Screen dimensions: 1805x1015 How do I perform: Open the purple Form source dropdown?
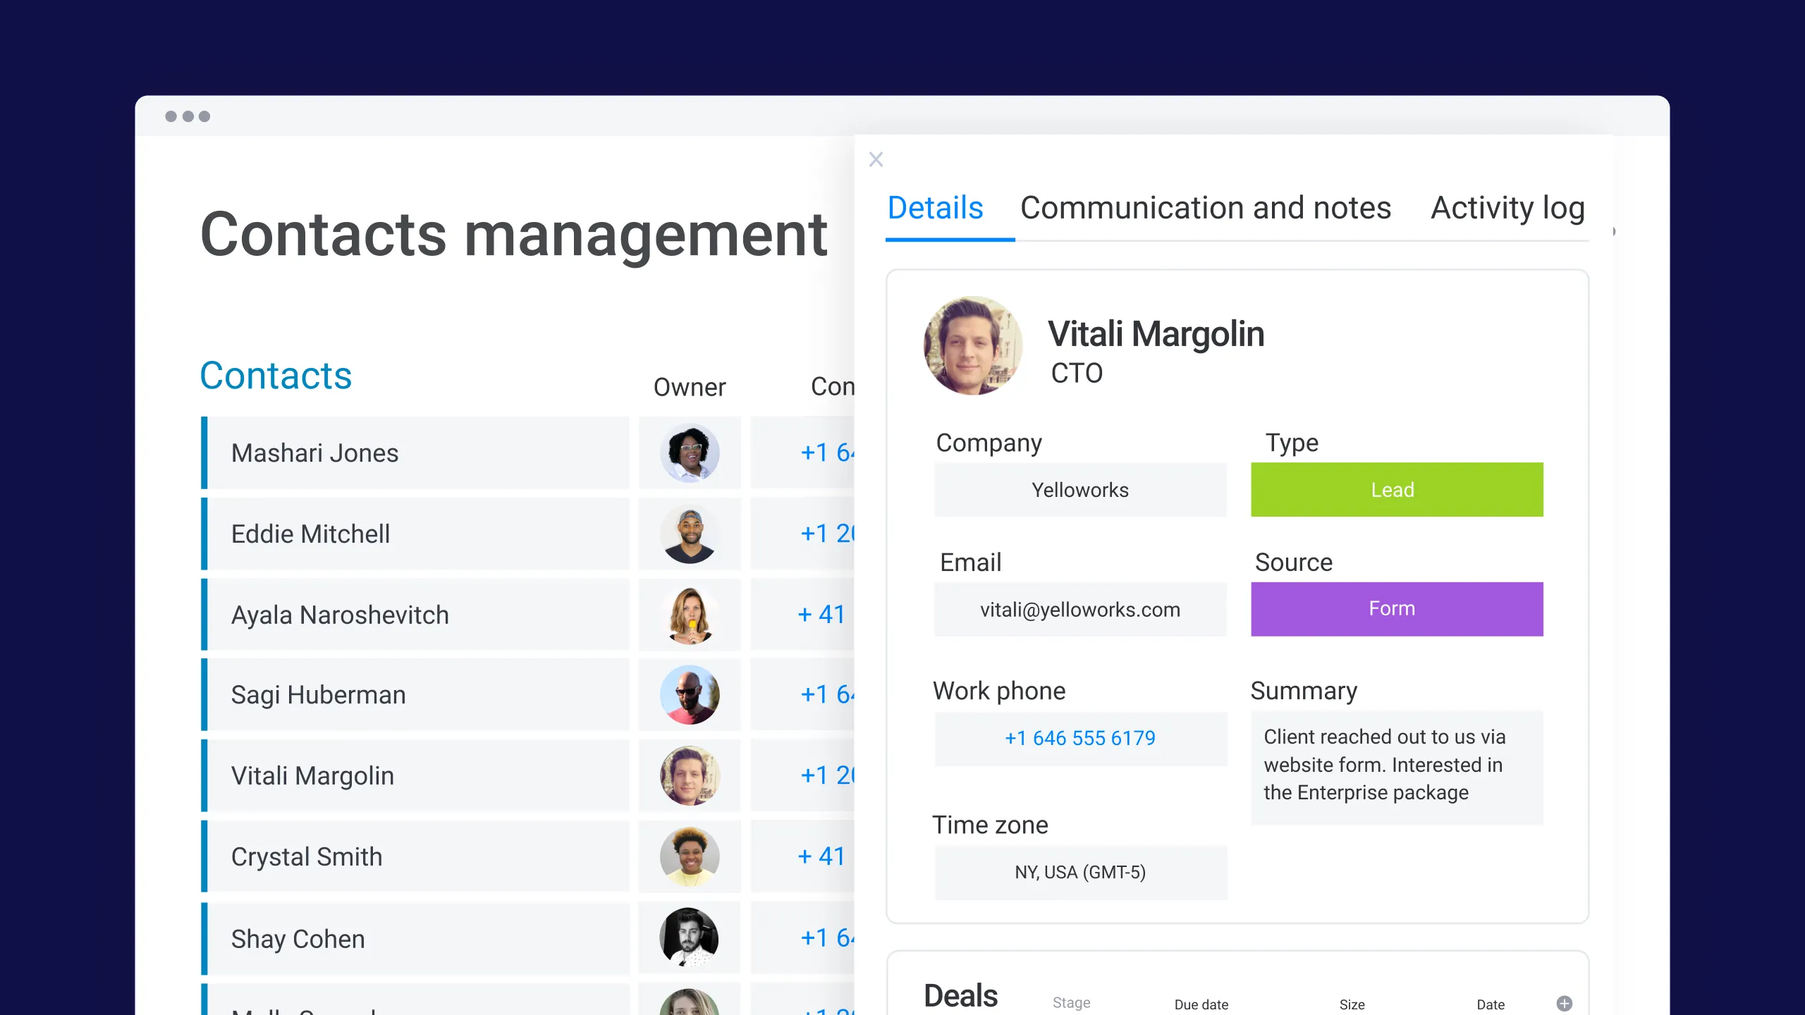pos(1396,609)
